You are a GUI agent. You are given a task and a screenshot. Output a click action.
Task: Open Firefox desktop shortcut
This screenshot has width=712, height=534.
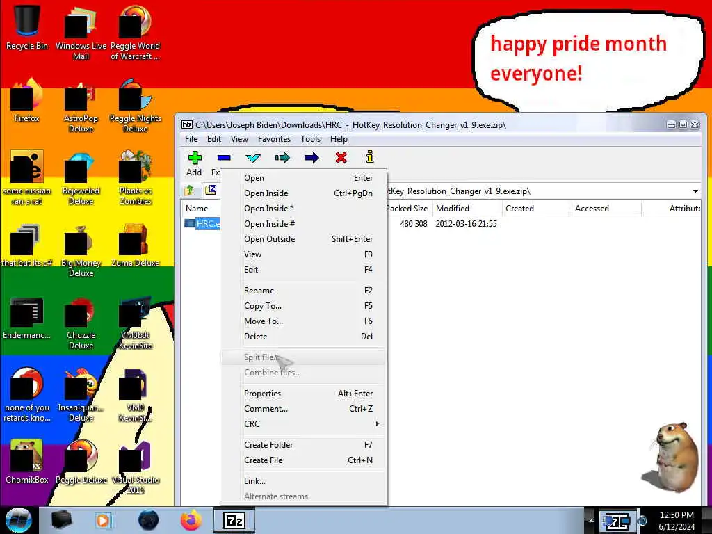coord(27,101)
